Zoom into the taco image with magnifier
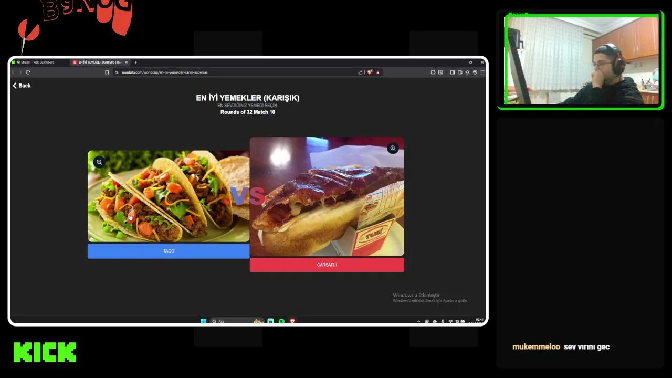 [99, 162]
